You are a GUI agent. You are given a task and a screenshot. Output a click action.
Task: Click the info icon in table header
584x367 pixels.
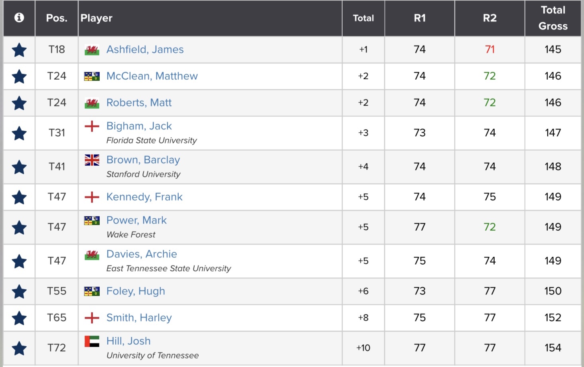click(x=19, y=18)
